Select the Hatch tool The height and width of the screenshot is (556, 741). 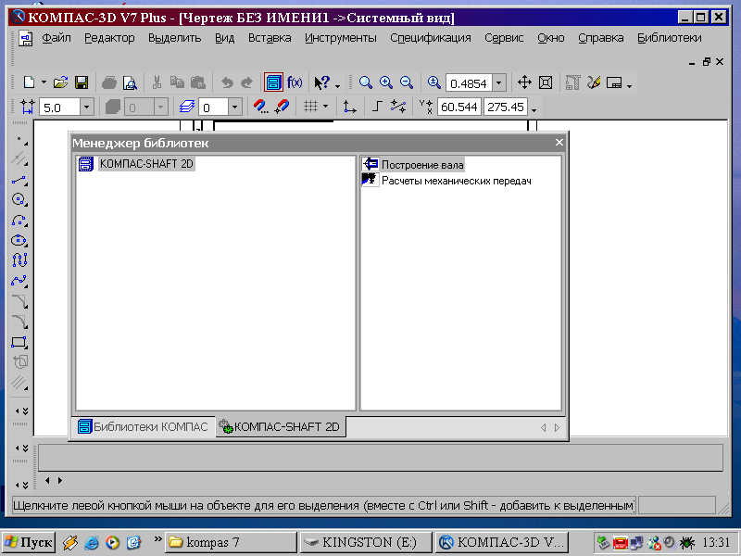[19, 382]
